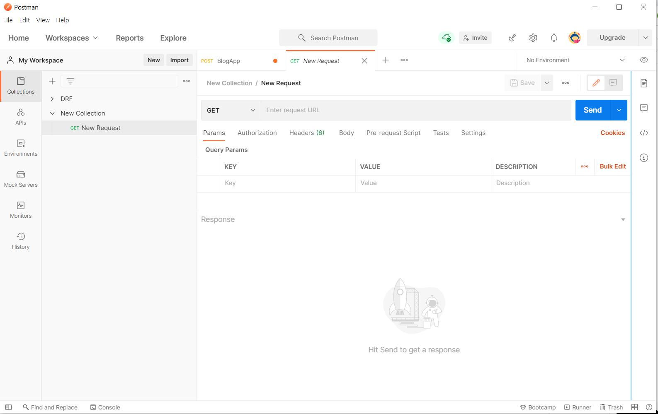Open params column options three dots
658x414 pixels.
(585, 166)
